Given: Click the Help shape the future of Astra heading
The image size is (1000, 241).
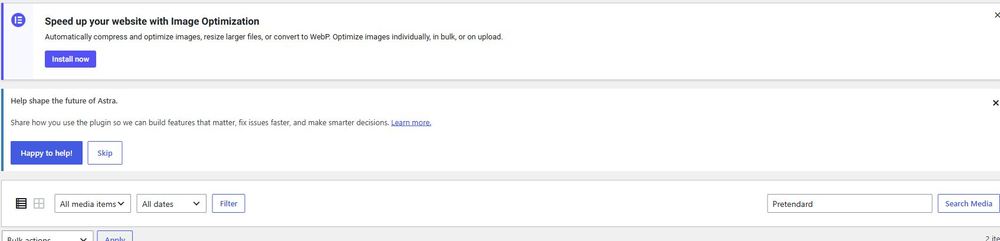Looking at the screenshot, I should tap(64, 101).
